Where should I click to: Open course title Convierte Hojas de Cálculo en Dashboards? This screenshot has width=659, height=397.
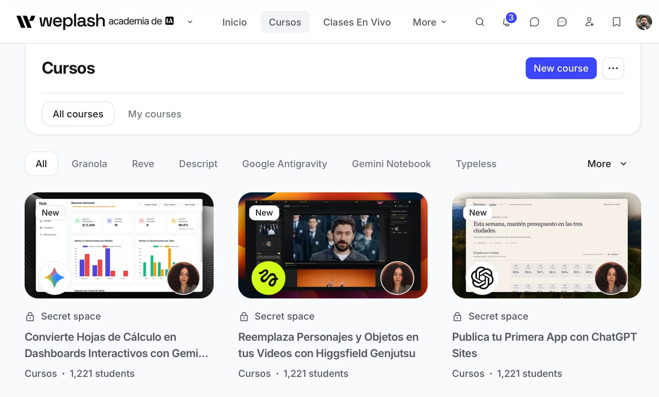[x=116, y=345]
